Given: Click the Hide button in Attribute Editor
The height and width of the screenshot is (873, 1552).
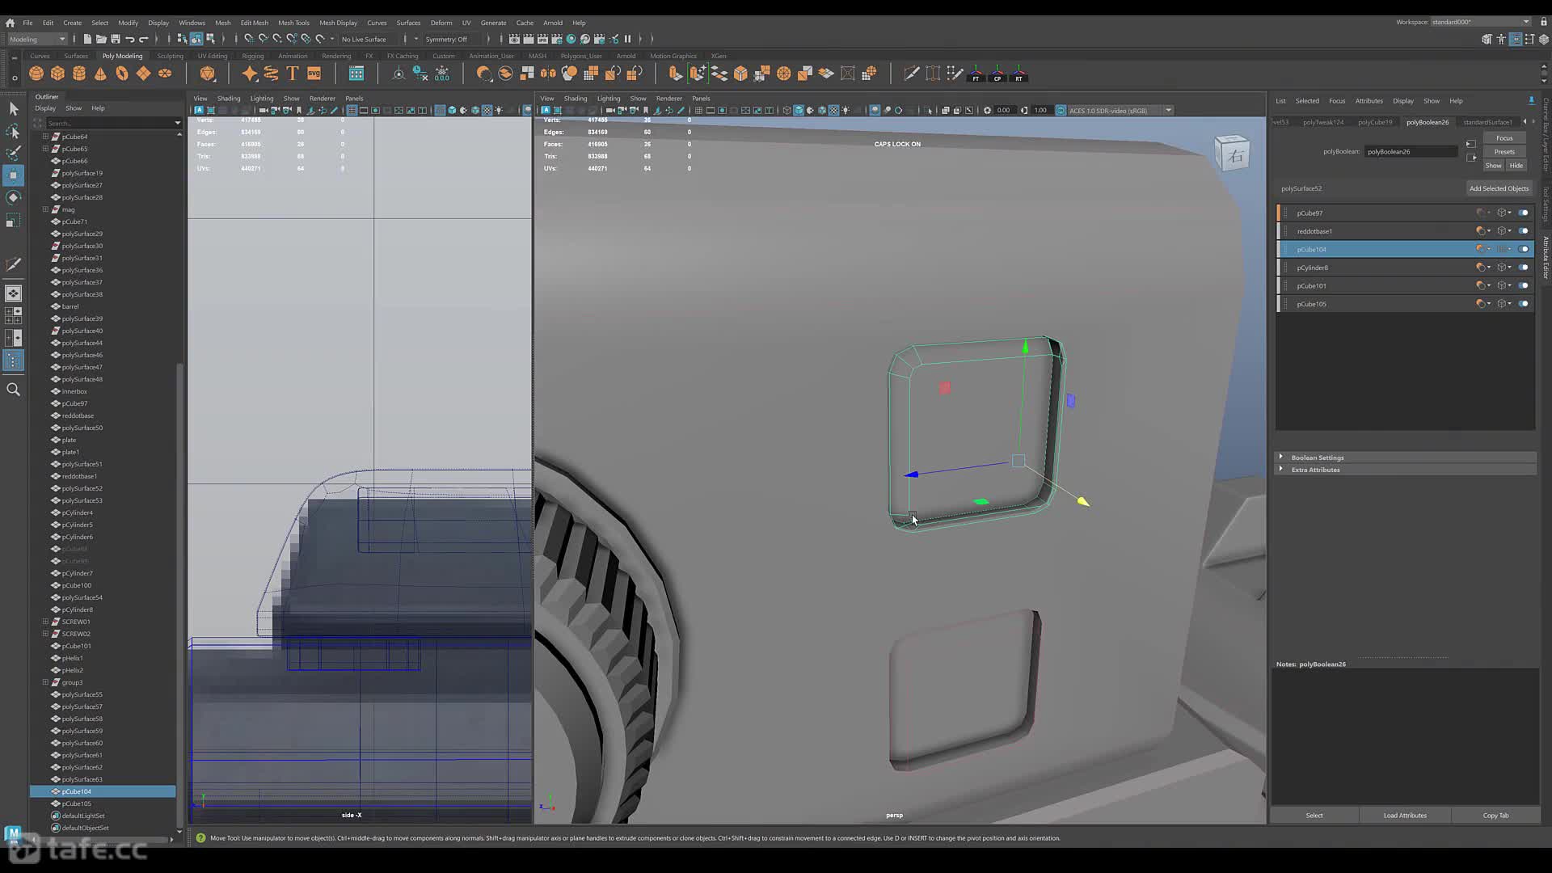Looking at the screenshot, I should (x=1516, y=166).
